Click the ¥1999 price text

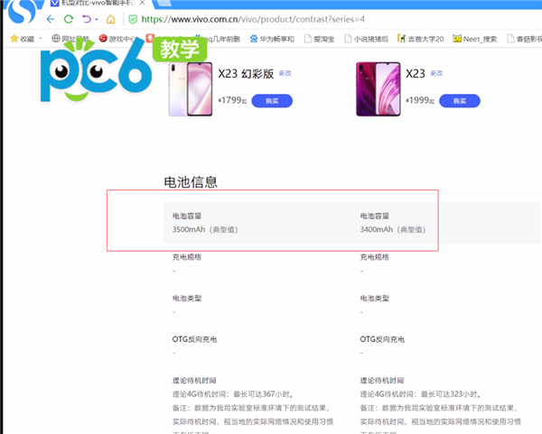coord(420,100)
